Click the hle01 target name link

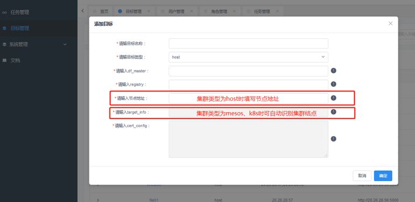(154, 200)
